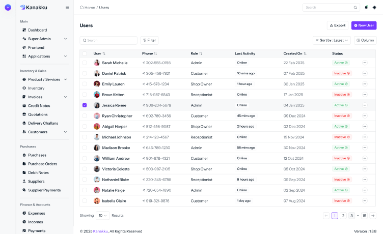Open Column visibility dropdown

[x=365, y=40]
